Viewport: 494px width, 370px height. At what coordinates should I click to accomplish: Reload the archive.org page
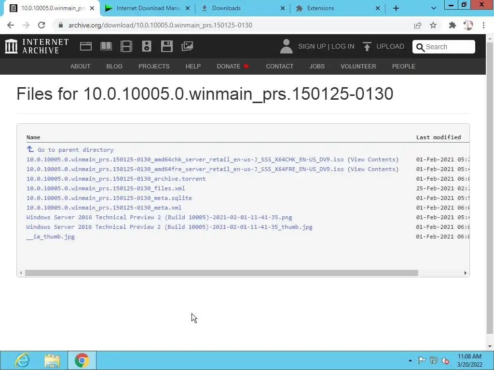coord(41,25)
